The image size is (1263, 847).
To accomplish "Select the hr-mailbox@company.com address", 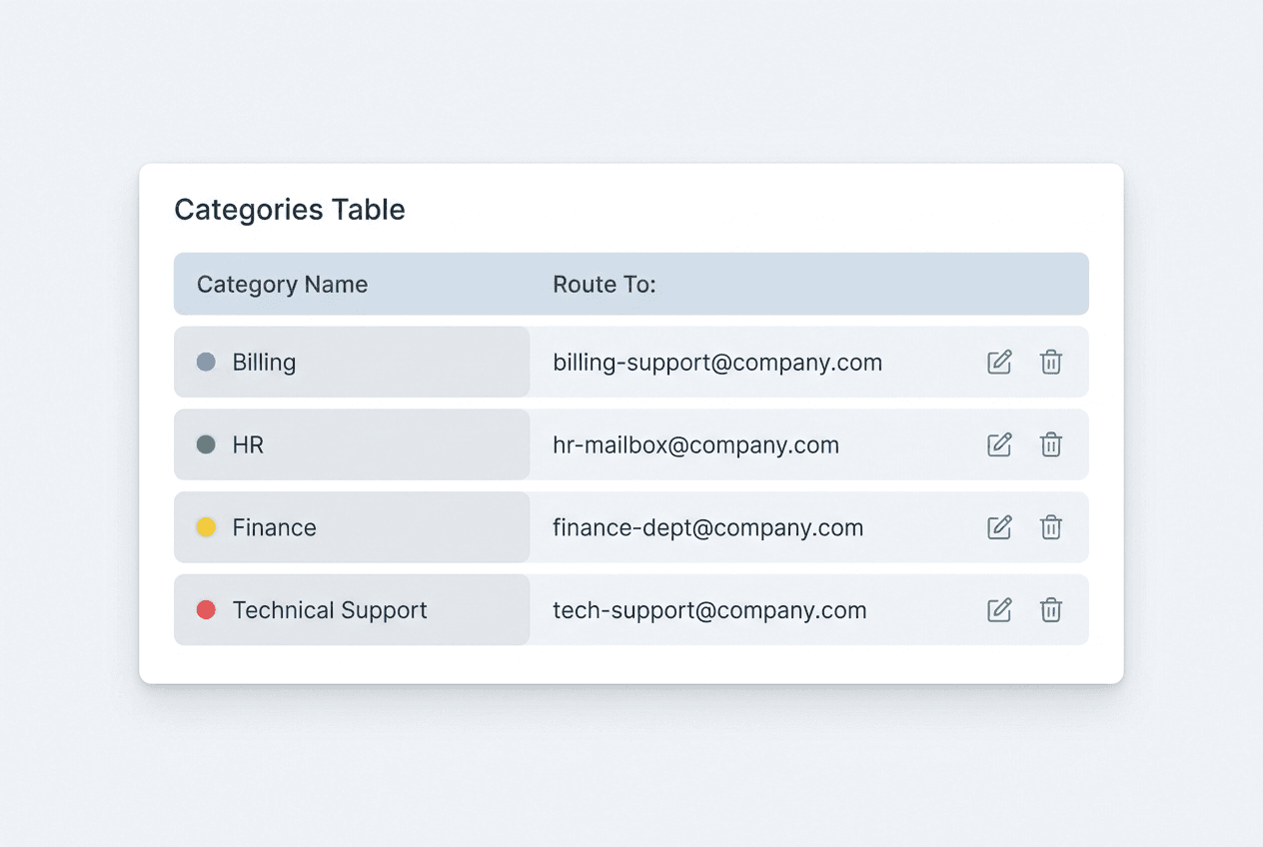I will [x=695, y=445].
